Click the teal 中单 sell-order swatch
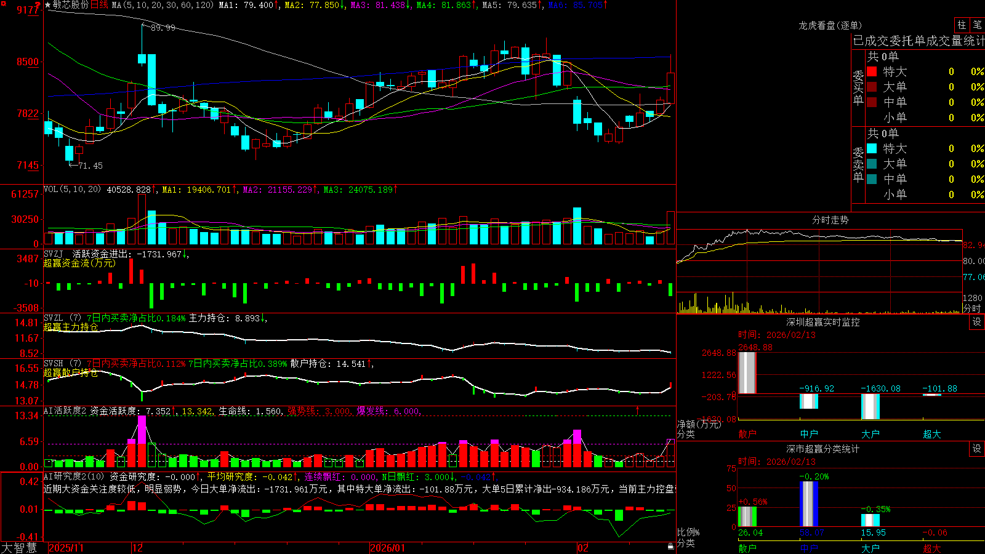Image resolution: width=985 pixels, height=554 pixels. [x=872, y=179]
